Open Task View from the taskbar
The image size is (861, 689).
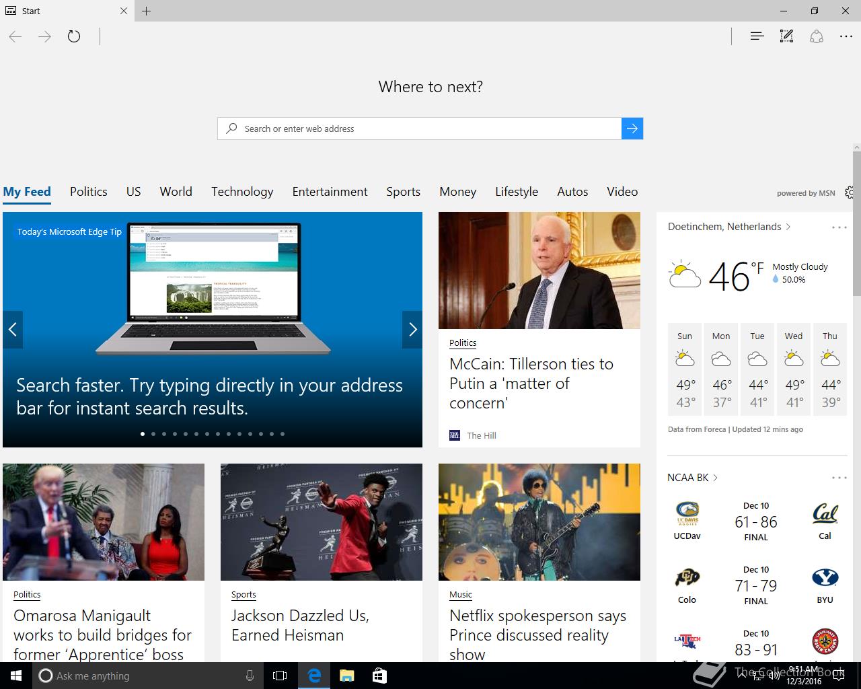[x=280, y=676]
